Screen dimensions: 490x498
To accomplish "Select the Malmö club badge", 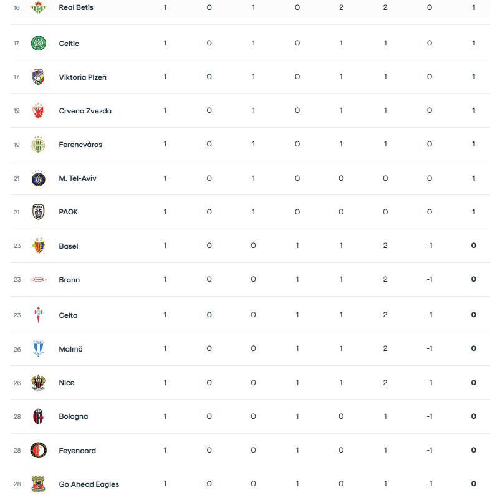I will [x=39, y=349].
